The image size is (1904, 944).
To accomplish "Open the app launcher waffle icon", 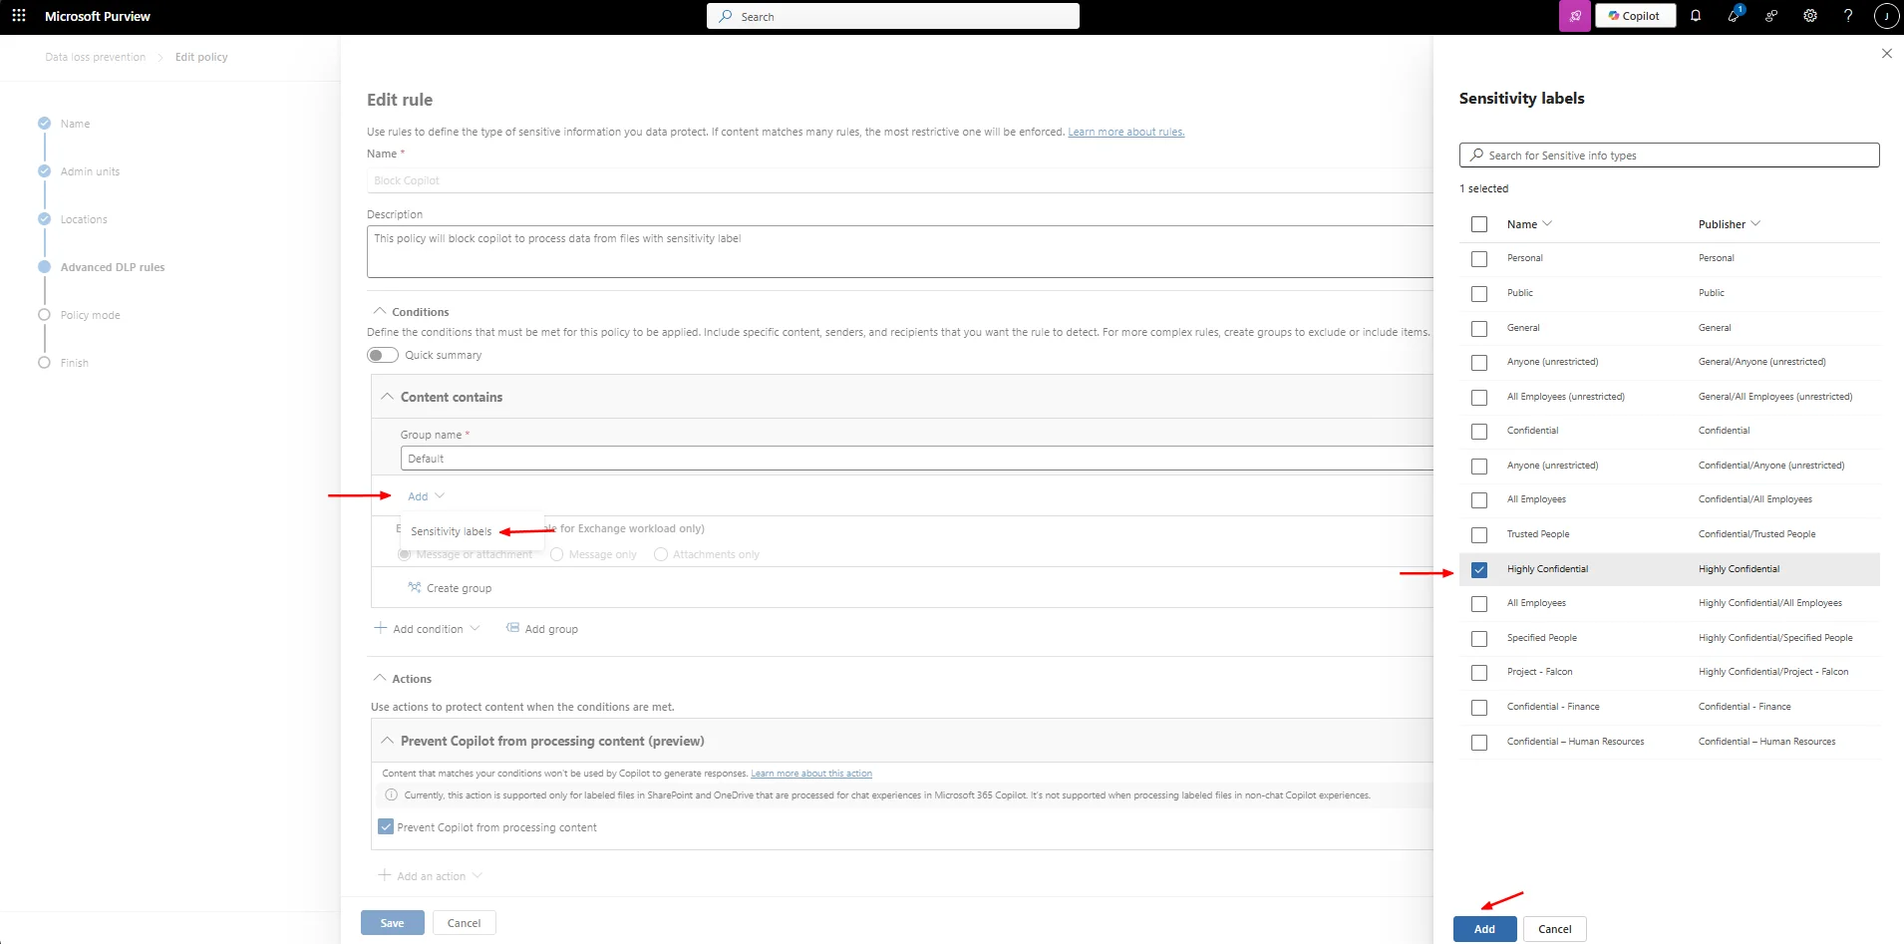I will click(x=19, y=16).
